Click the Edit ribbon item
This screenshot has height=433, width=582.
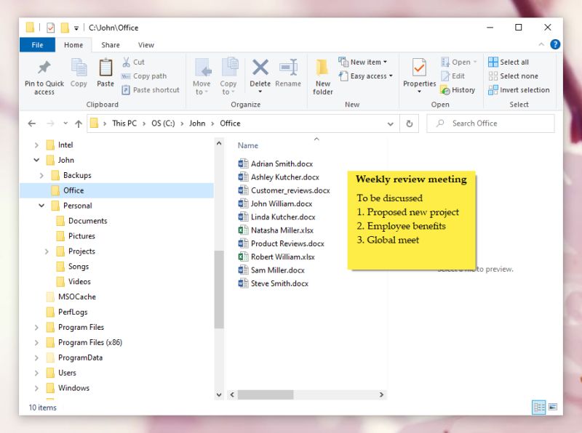tap(453, 76)
